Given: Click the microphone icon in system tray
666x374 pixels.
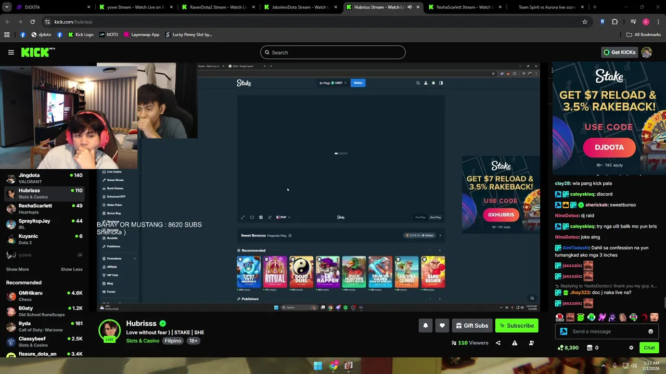Looking at the screenshot, I should 614,366.
